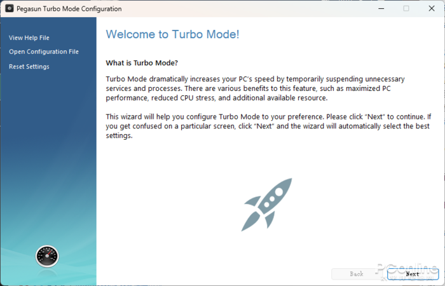Minimize the Turbo Mode Configuration window
Screen dimensions: 445x286
(x=381, y=8)
